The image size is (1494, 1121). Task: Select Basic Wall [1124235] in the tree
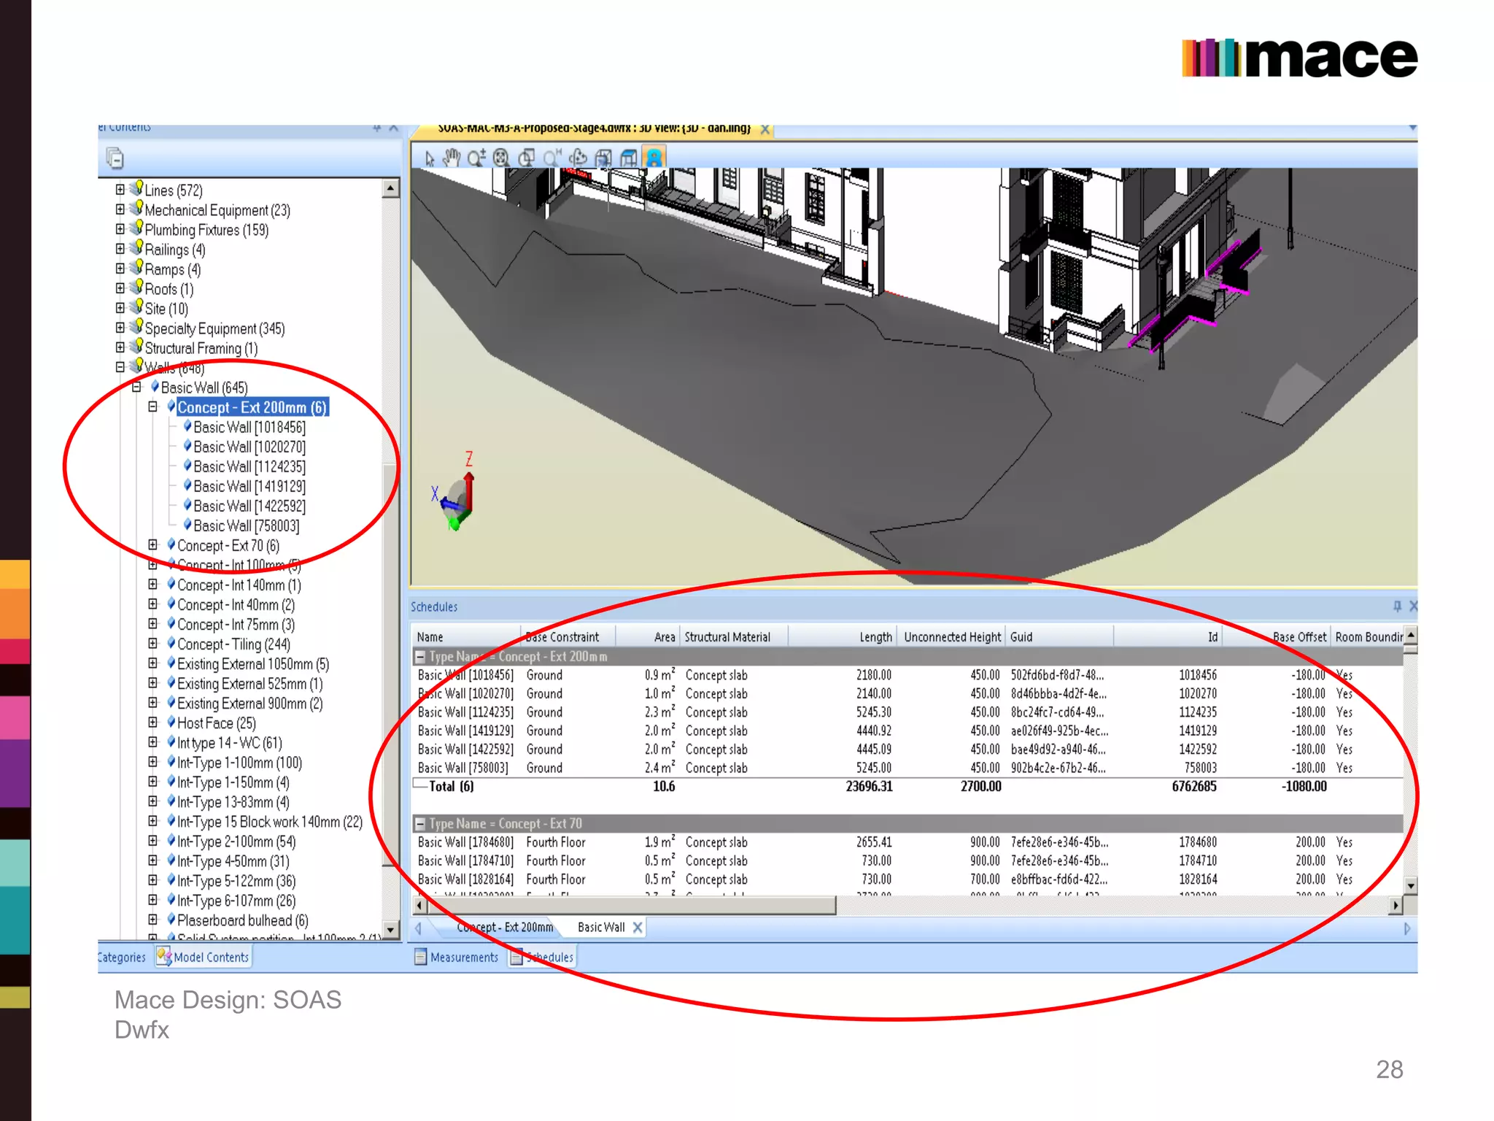coord(249,466)
